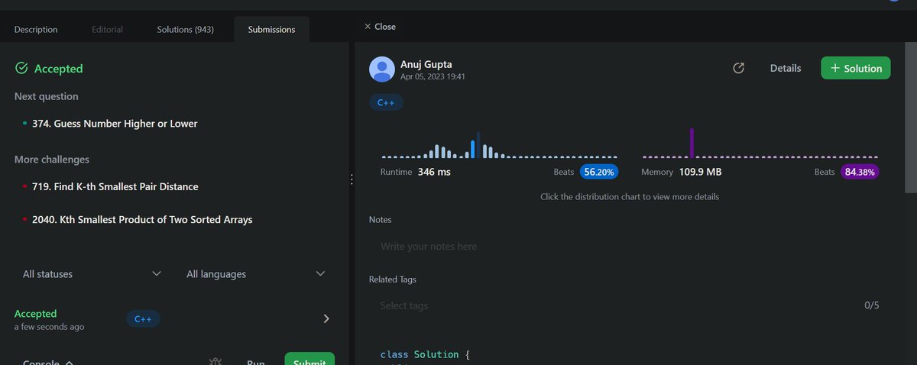This screenshot has width=917, height=365.
Task: Submit the solution
Action: (x=309, y=359)
